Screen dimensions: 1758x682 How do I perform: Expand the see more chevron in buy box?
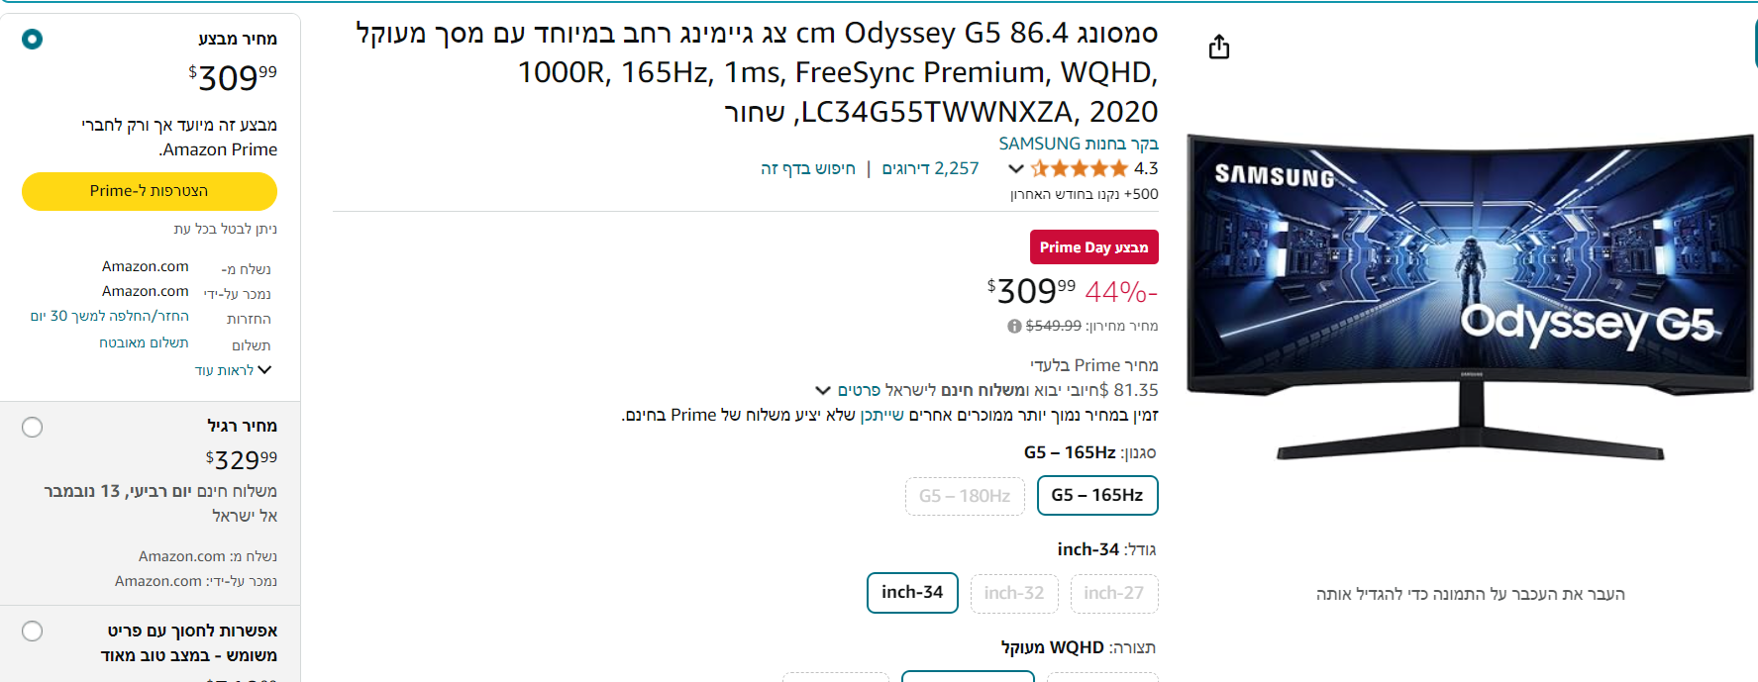tap(263, 370)
